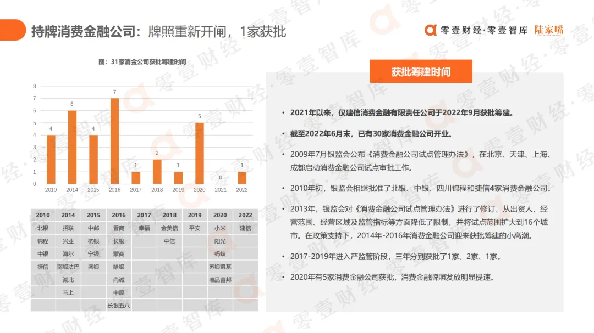Click the 陆家嘴 logo at top right
The height and width of the screenshot is (333, 594).
point(548,30)
